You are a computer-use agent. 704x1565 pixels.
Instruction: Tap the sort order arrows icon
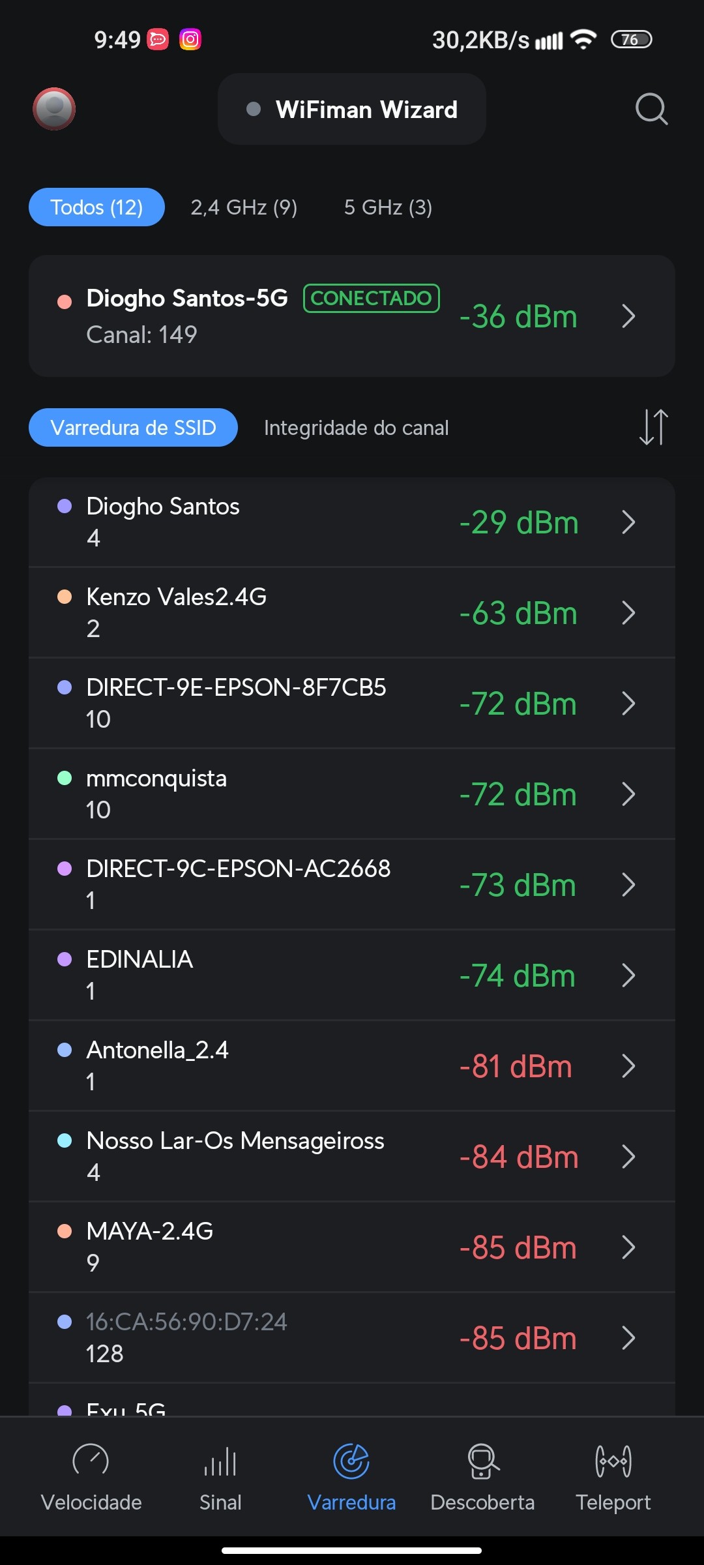(x=653, y=427)
